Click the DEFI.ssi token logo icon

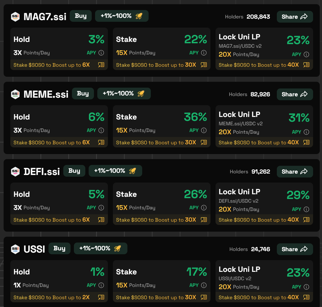pos(15,171)
